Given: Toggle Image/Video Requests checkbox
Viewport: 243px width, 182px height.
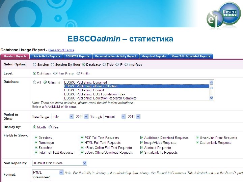Looking at the screenshot, I should (x=142, y=142).
